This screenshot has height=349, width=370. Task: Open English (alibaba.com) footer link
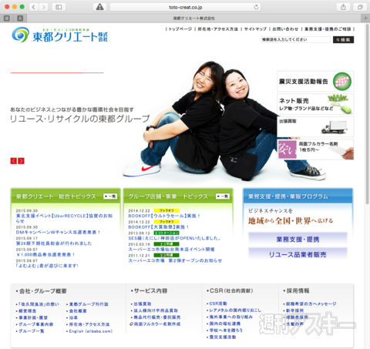(x=91, y=331)
